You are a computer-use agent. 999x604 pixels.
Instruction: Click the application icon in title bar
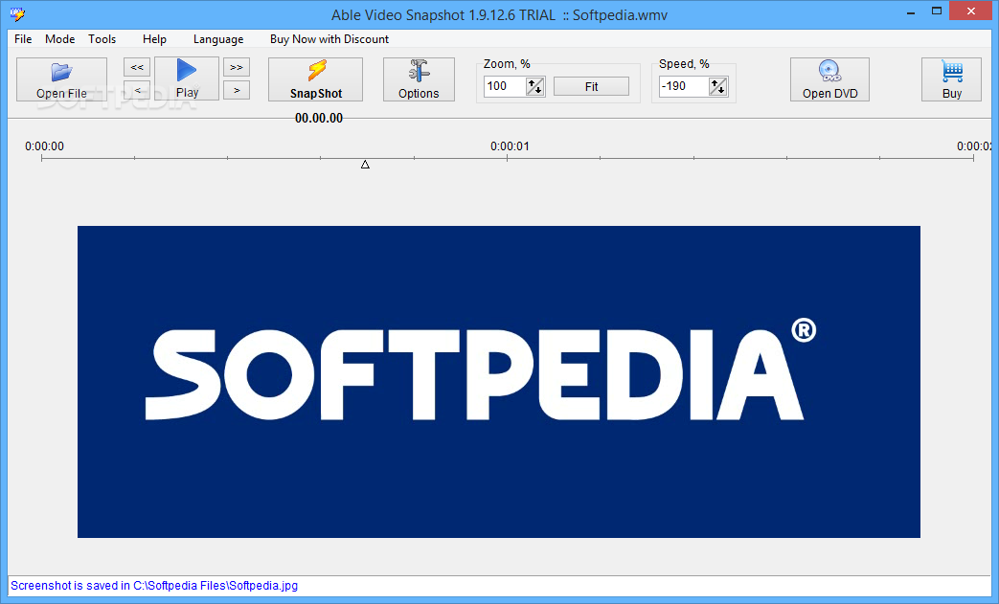pyautogui.click(x=17, y=13)
